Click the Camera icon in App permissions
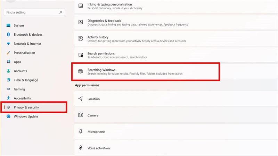The width and height of the screenshot is (278, 156). tap(81, 115)
